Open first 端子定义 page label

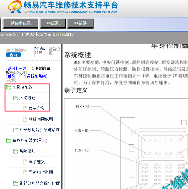point(37,108)
